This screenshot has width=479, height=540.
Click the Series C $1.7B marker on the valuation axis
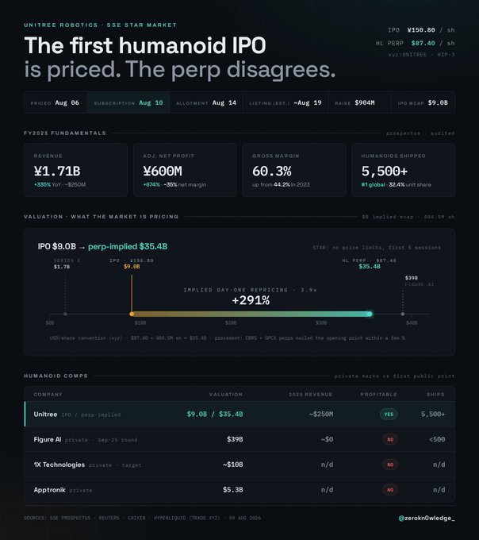[65, 314]
